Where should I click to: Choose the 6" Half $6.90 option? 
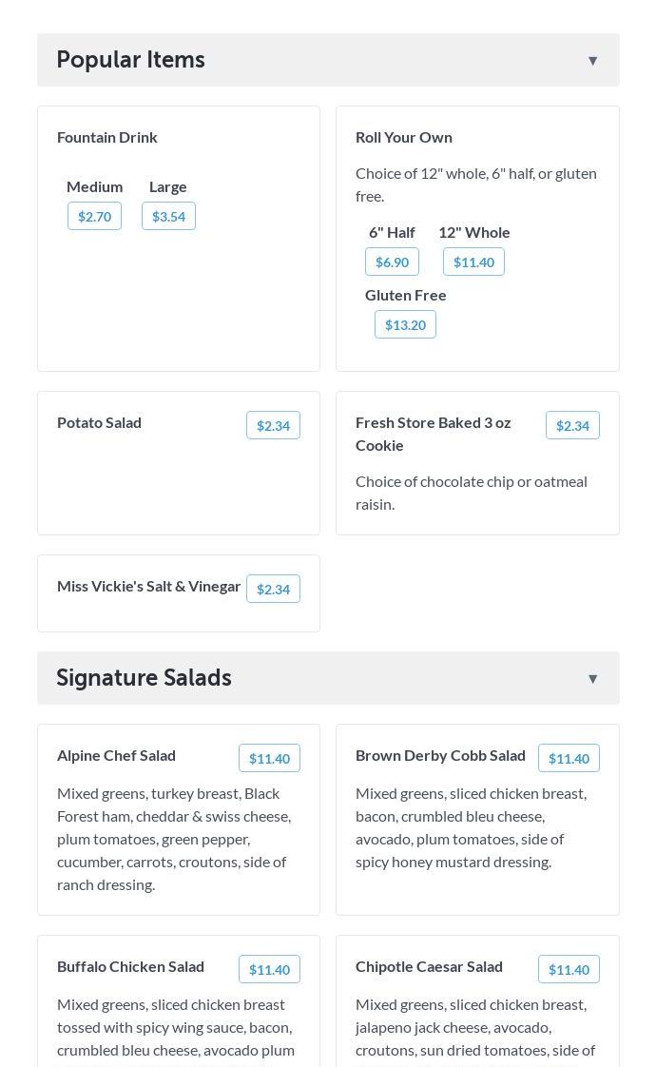pyautogui.click(x=392, y=262)
